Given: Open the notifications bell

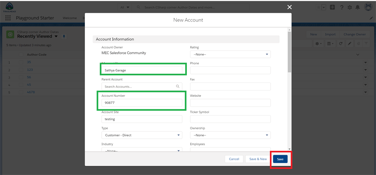Looking at the screenshot, I should tap(358, 7).
